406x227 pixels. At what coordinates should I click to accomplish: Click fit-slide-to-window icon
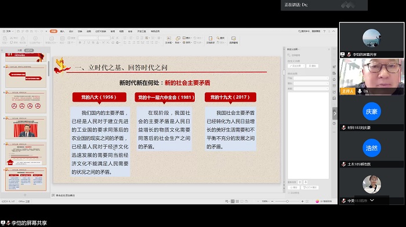pos(307,201)
